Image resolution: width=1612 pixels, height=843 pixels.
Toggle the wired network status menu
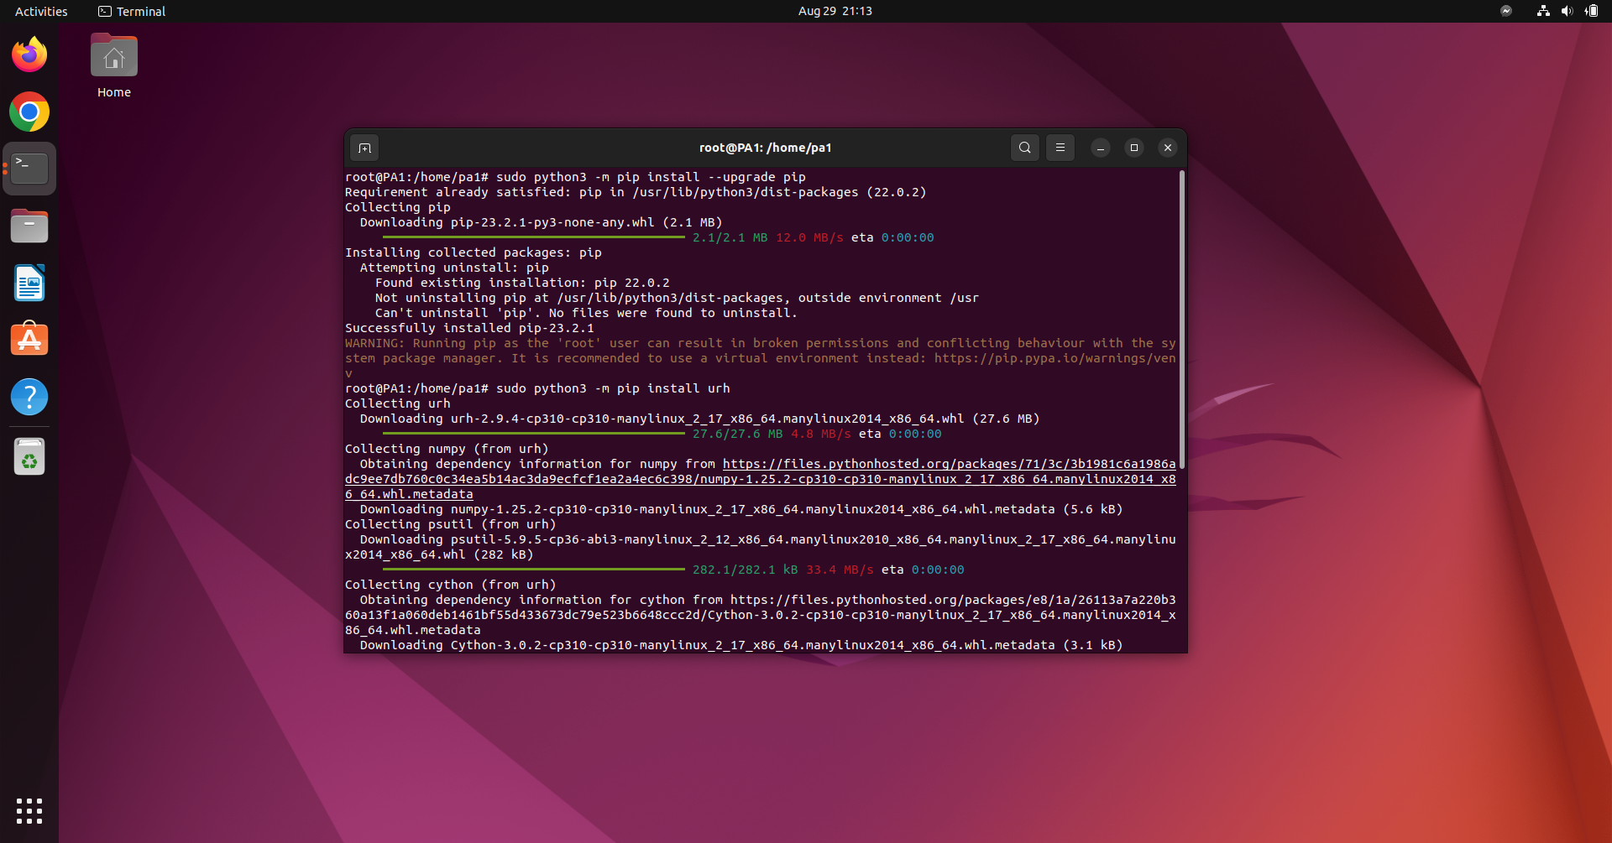[1543, 11]
